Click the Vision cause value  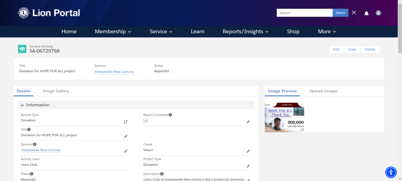(x=148, y=150)
